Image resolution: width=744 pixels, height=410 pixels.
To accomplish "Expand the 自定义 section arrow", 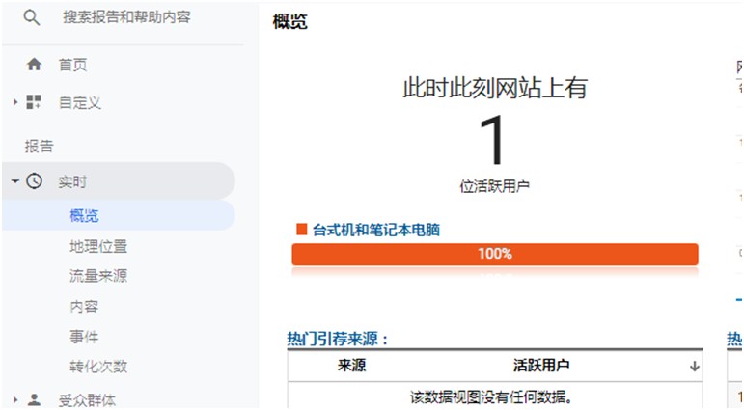I will click(15, 101).
